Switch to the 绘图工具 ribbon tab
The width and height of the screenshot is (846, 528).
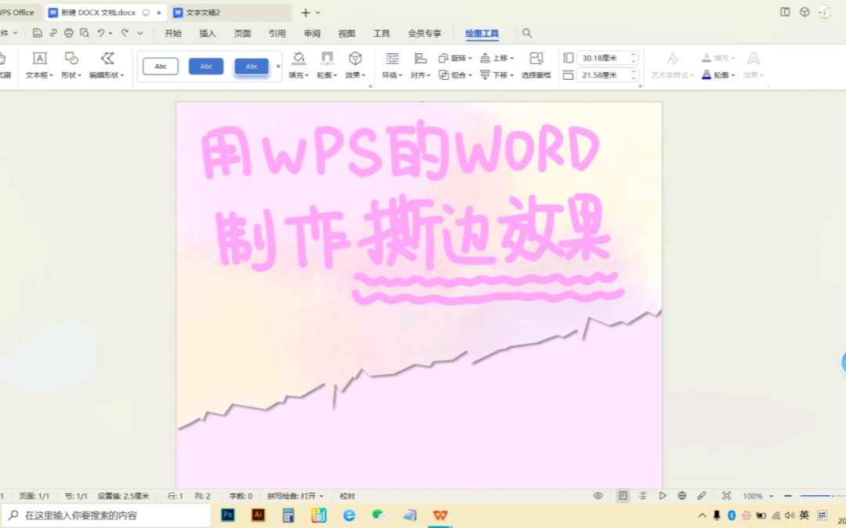(482, 33)
